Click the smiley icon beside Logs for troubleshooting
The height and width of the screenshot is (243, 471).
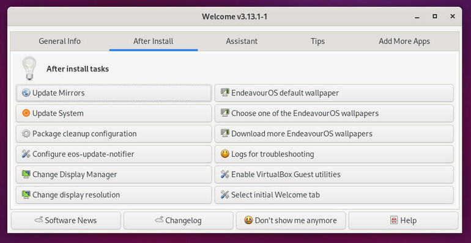[225, 154]
